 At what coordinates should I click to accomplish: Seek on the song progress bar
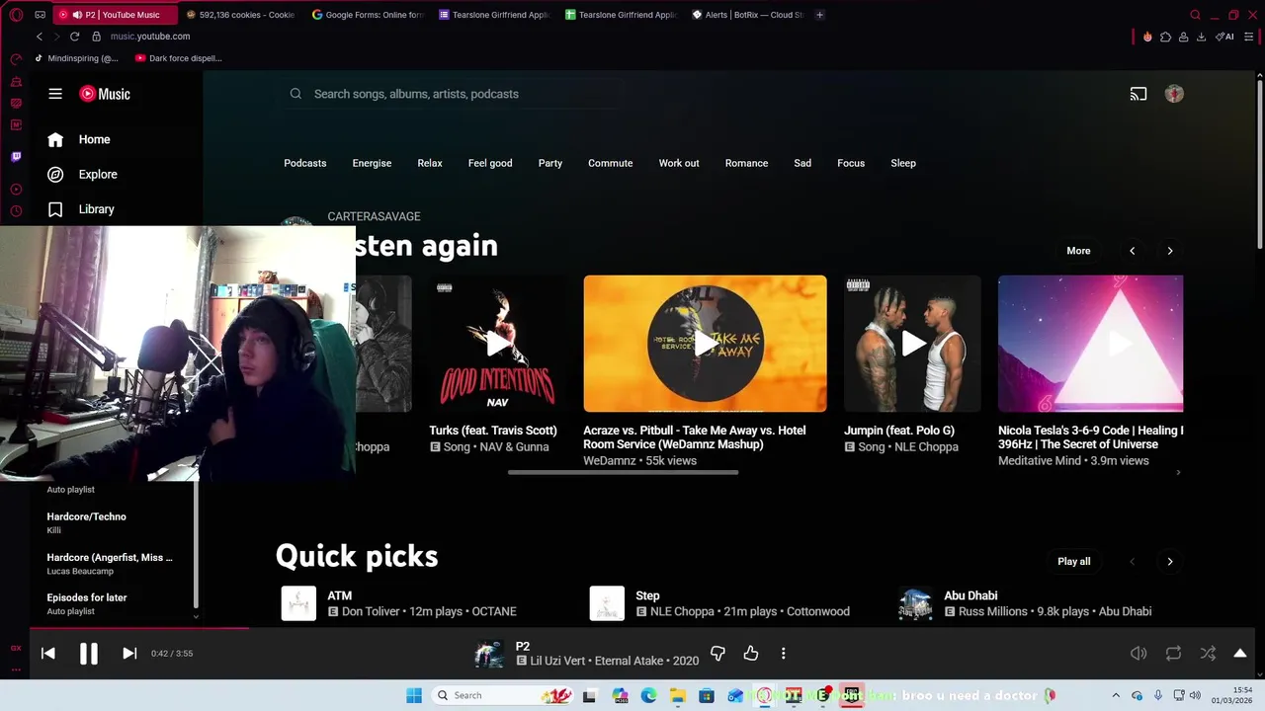[x=642, y=628]
